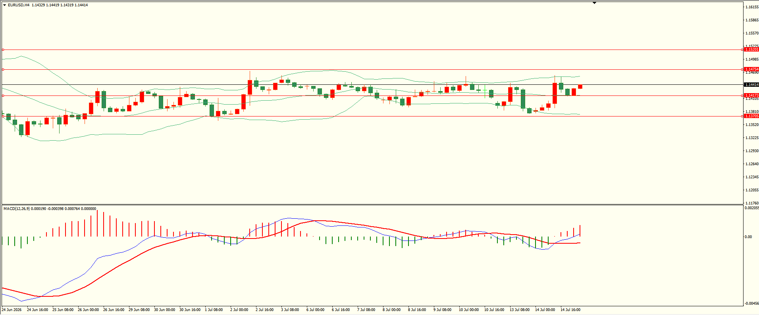This screenshot has width=759, height=315.
Task: Click the MACD 0.00 scale label
Action: (748, 237)
